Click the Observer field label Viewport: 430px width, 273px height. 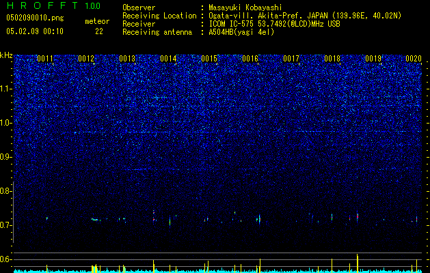(x=139, y=8)
